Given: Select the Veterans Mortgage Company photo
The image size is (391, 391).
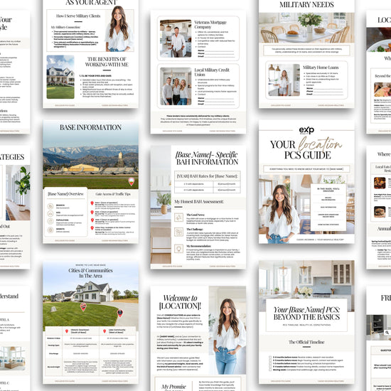Looking at the screenshot, I should click(x=176, y=38).
